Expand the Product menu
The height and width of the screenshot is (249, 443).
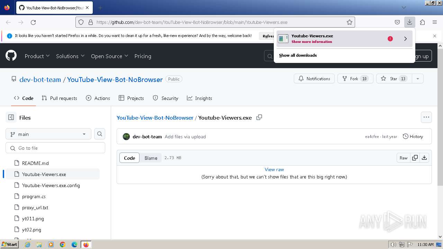coord(37,56)
